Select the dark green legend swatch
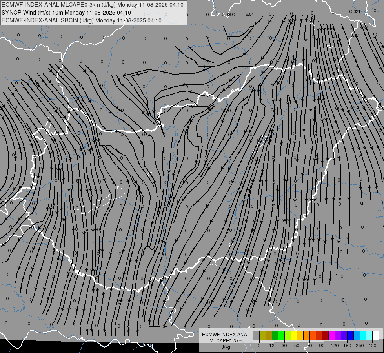 point(275,335)
